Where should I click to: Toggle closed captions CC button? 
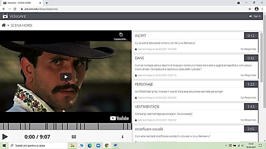pos(74,137)
